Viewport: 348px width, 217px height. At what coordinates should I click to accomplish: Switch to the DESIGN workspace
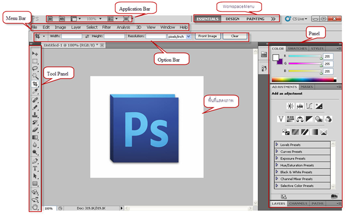(x=232, y=19)
